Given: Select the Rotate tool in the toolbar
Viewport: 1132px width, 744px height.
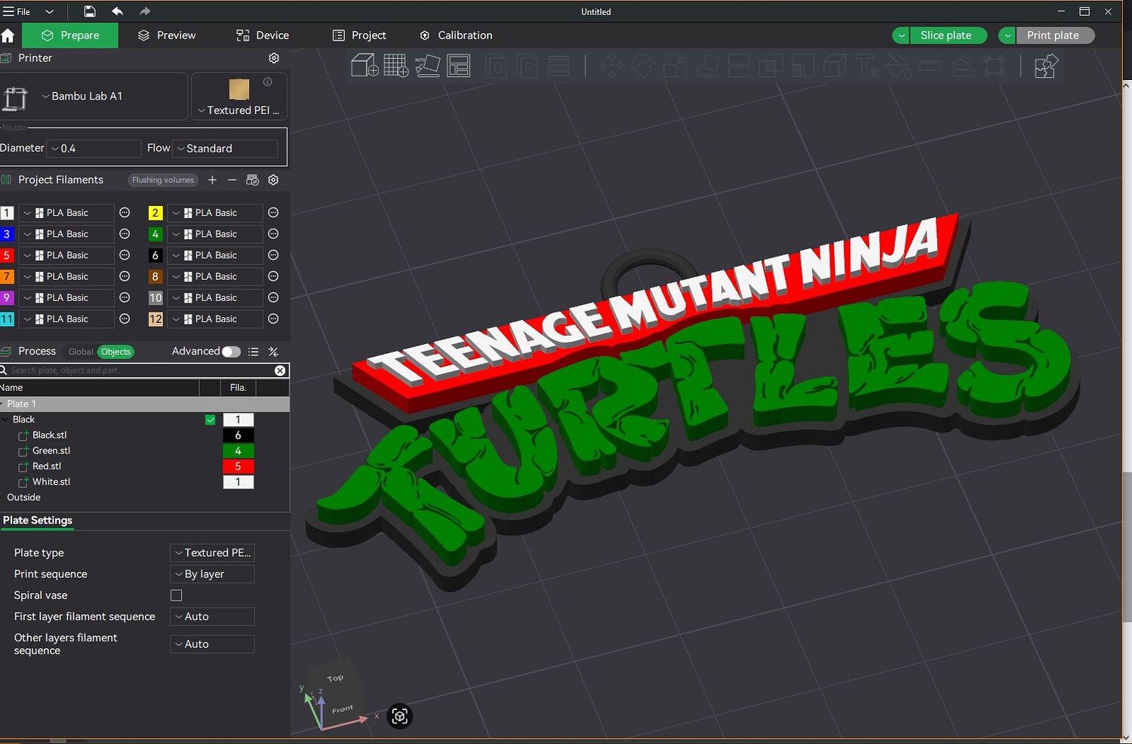Looking at the screenshot, I should point(643,66).
